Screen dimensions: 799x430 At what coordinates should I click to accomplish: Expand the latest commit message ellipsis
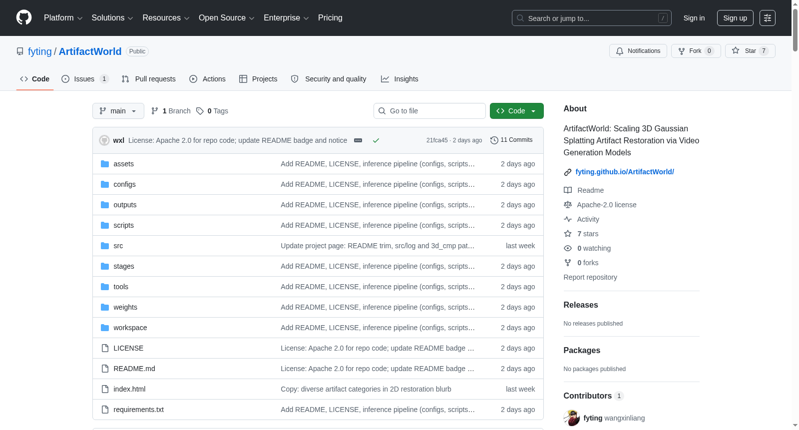coord(358,140)
